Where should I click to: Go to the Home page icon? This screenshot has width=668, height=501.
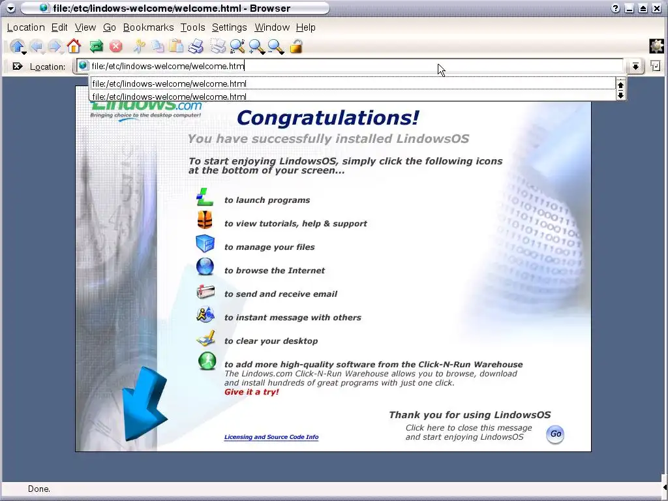74,46
